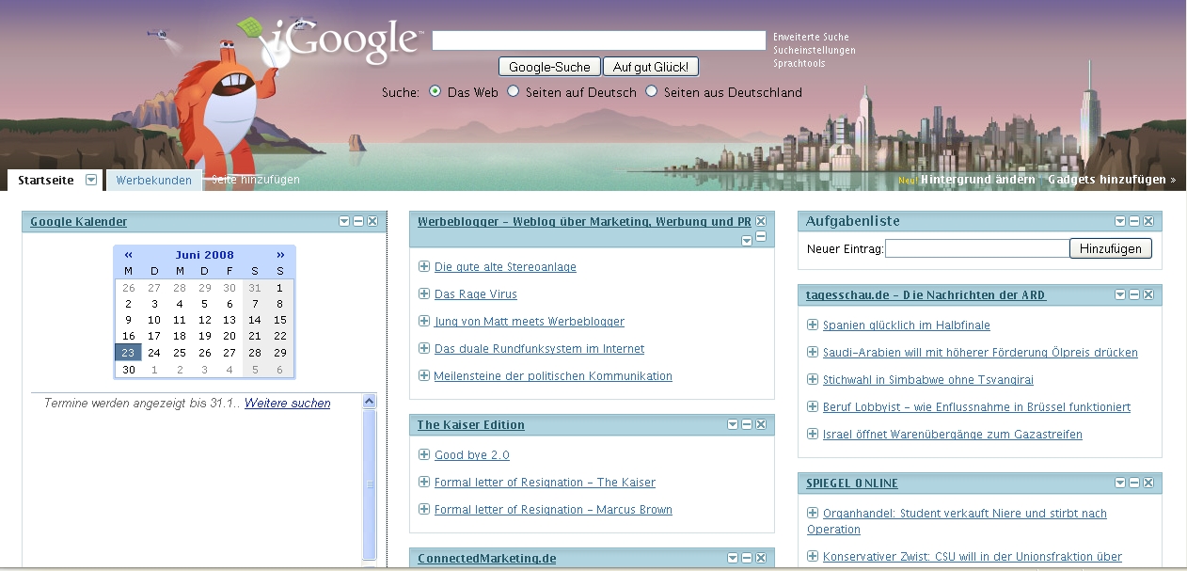This screenshot has width=1187, height=571.
Task: Expand 'Jung von Matt meets Werbeblogger' entry
Action: (x=424, y=321)
